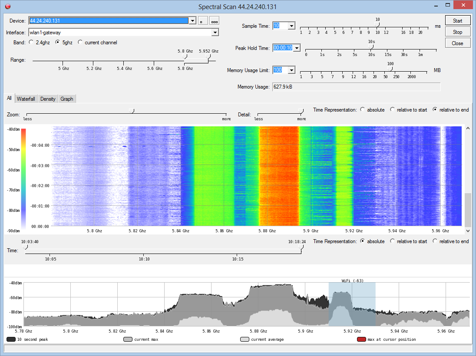This screenshot has height=356, width=476.
Task: Click the waterfall scrollbar up arrow
Action: [x=468, y=129]
